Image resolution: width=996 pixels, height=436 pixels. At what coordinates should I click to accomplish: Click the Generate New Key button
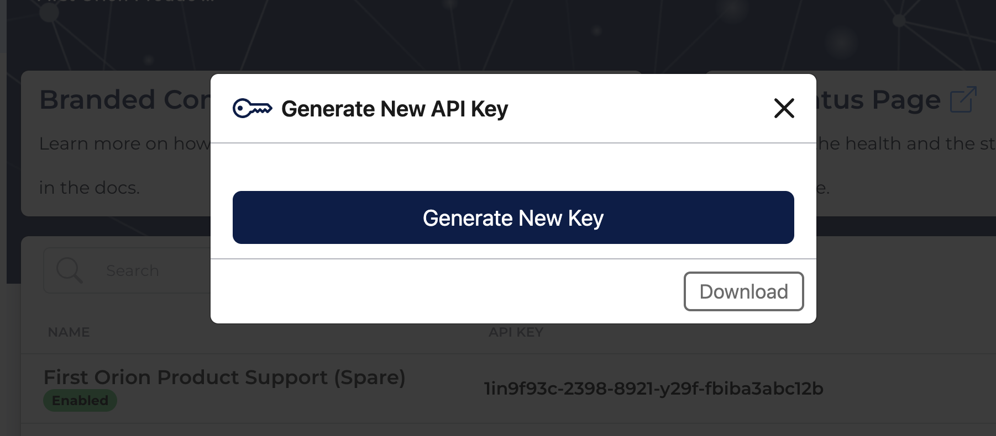513,217
